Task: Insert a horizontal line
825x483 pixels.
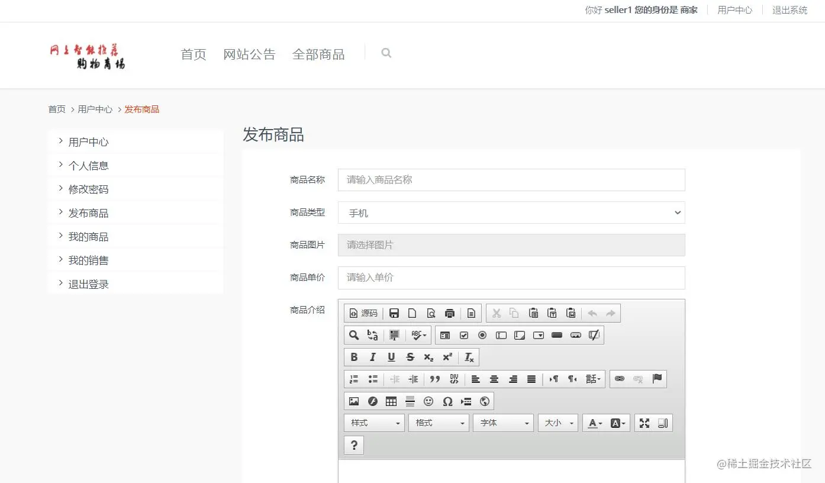Action: click(x=410, y=401)
